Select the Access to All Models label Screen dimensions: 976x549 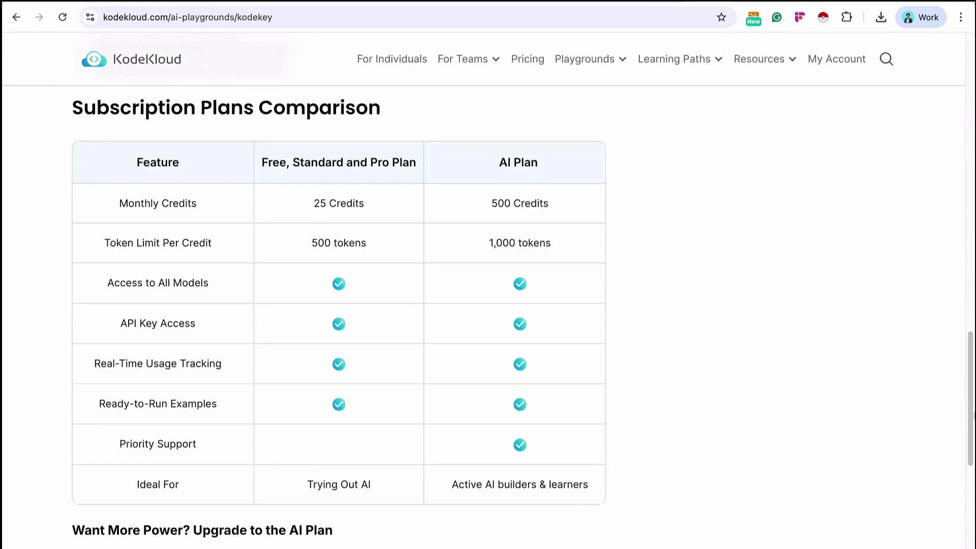(x=158, y=283)
